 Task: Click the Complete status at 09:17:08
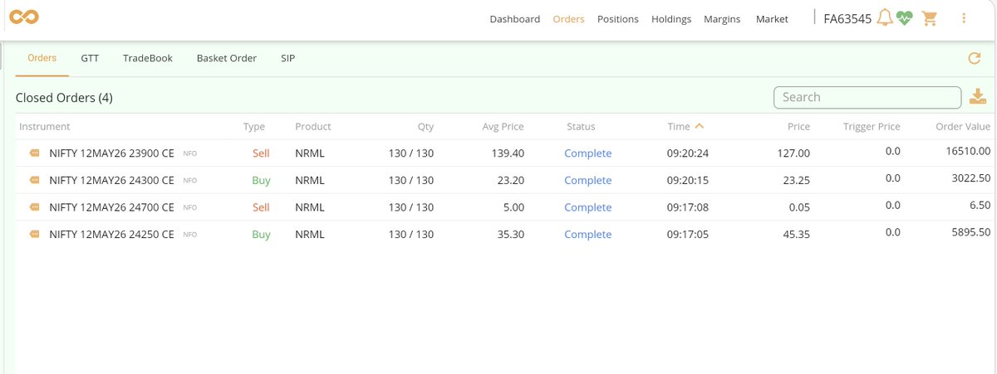tap(587, 207)
